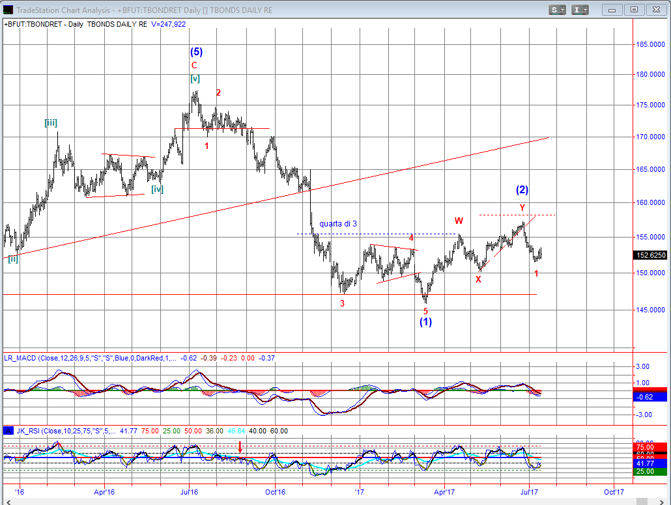Select the red C label under (5)
This screenshot has height=505, width=671.
(x=194, y=66)
